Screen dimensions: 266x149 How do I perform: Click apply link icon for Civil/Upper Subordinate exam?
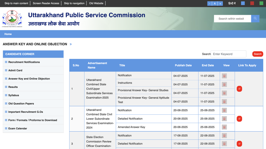[x=239, y=89]
